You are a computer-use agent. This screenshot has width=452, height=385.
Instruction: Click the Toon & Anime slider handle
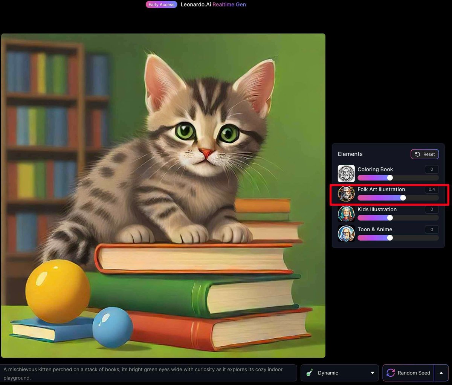(x=390, y=238)
